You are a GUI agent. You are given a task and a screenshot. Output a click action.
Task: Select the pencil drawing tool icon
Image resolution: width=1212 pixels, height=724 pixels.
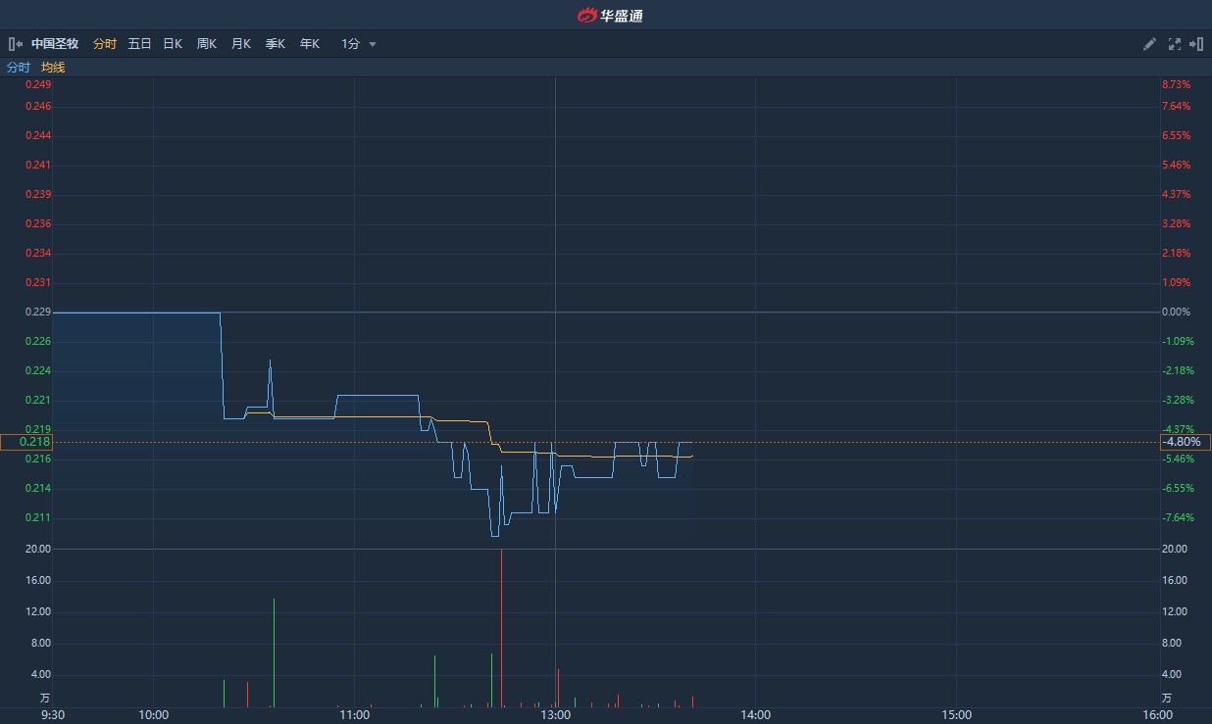click(1149, 44)
